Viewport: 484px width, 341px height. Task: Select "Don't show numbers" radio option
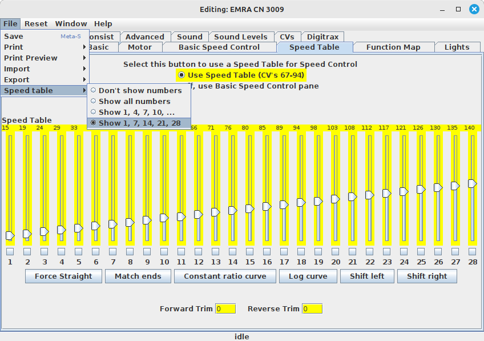click(x=139, y=90)
